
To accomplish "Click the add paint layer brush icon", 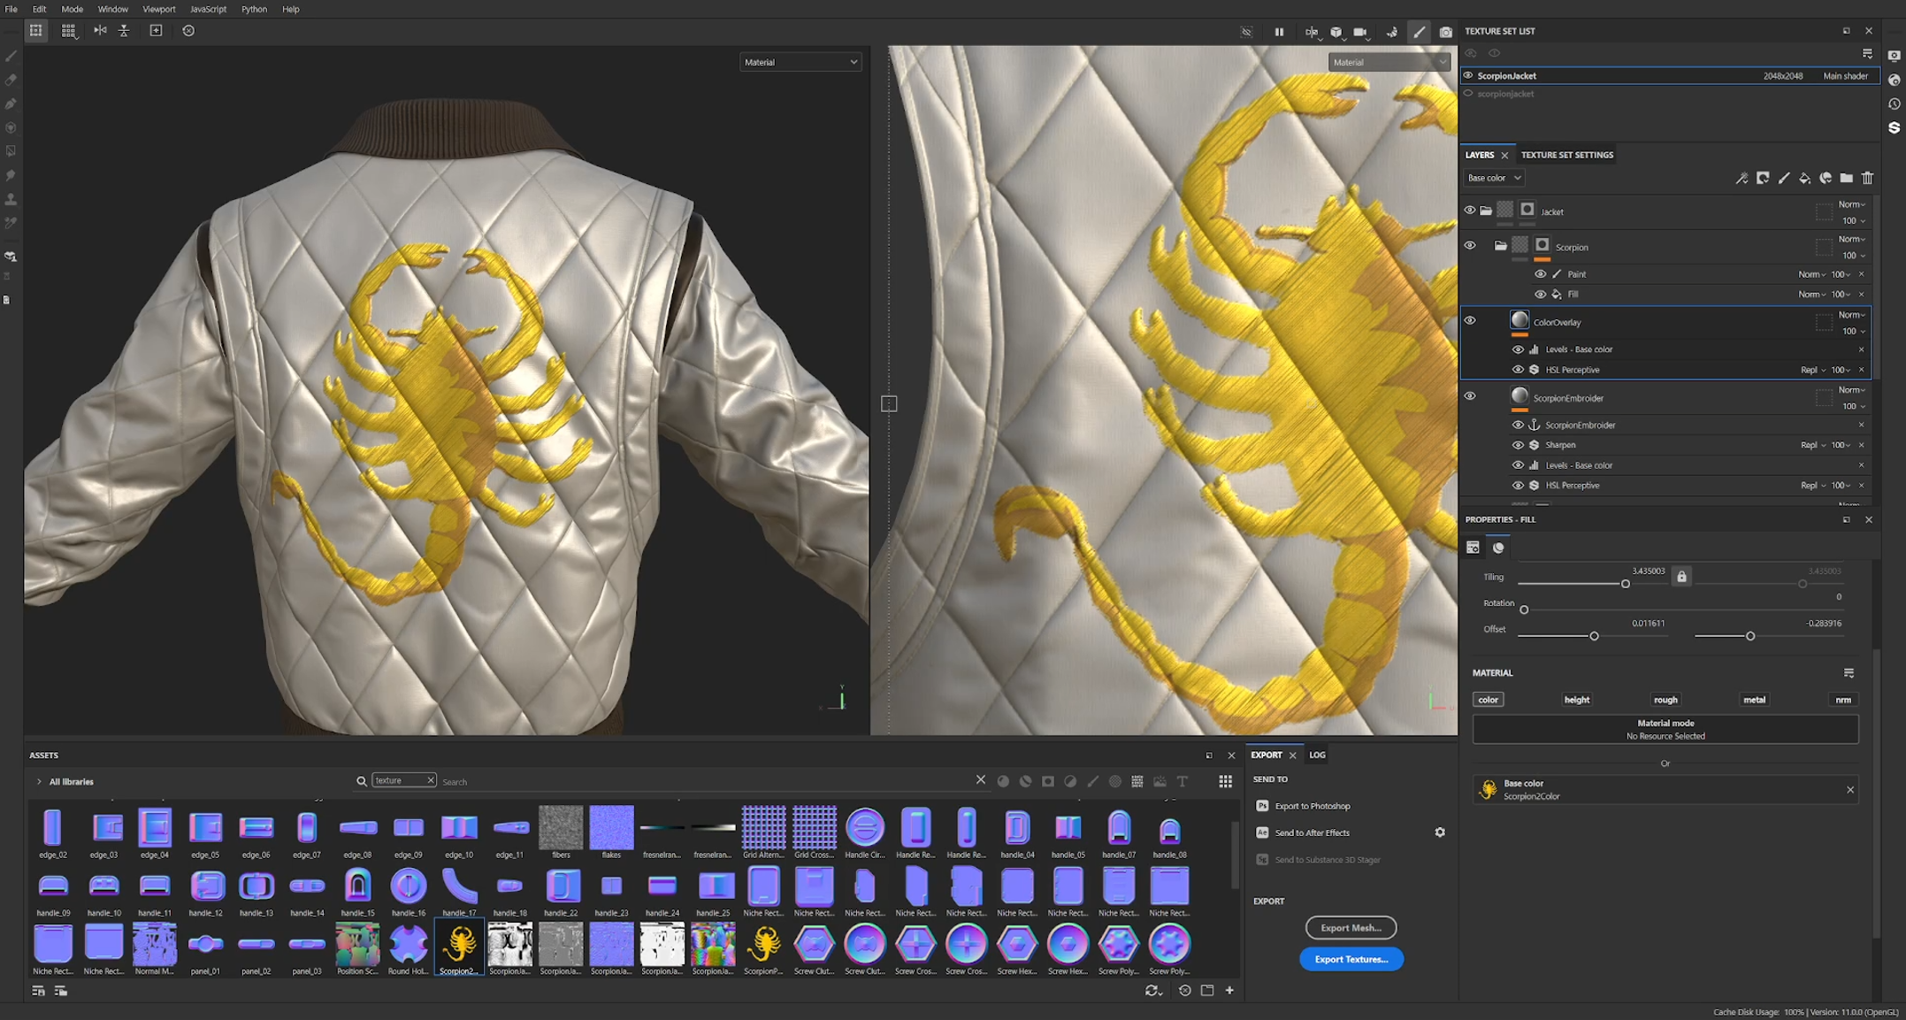I will 1784,179.
